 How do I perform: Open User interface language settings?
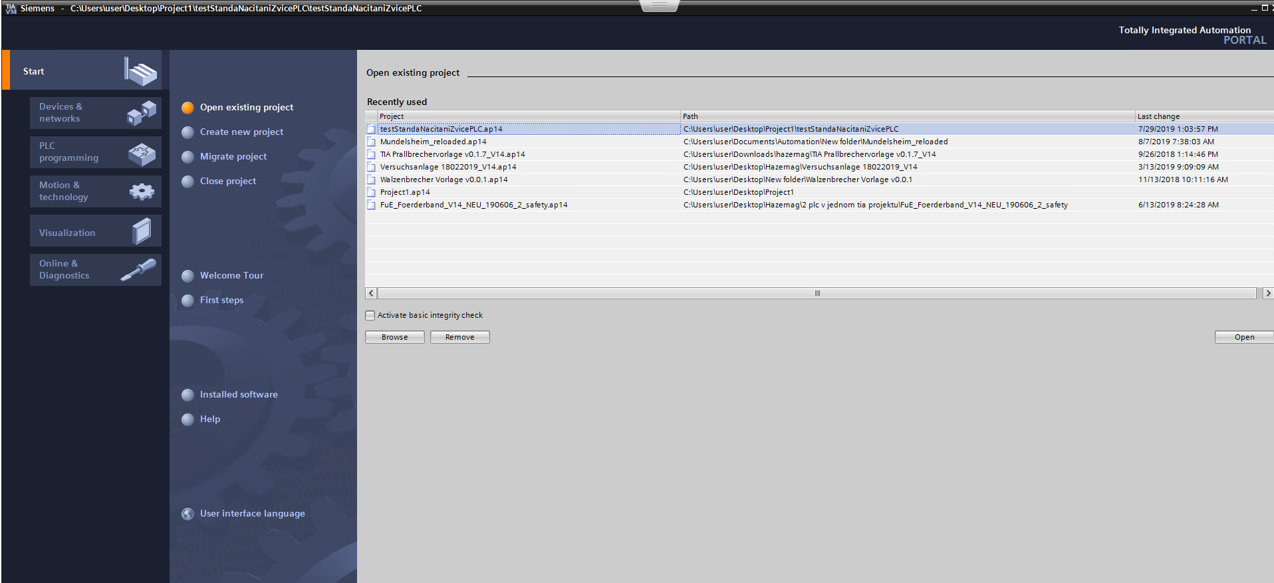pyautogui.click(x=253, y=514)
